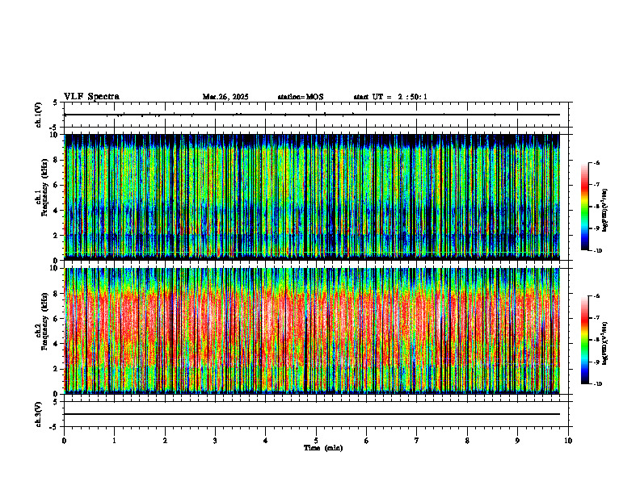
Task: Click the "7" tick on the time axis
Action: pos(417,441)
